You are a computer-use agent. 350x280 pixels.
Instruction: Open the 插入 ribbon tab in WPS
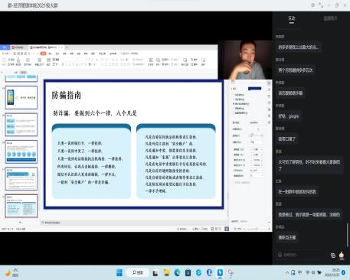(x=51, y=54)
